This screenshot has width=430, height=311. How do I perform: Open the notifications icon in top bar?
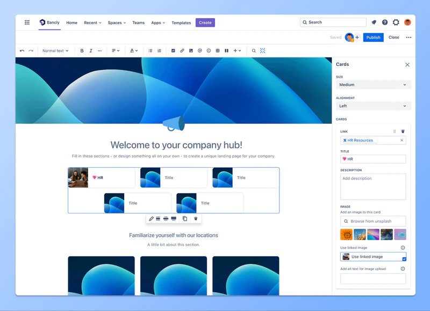[374, 23]
